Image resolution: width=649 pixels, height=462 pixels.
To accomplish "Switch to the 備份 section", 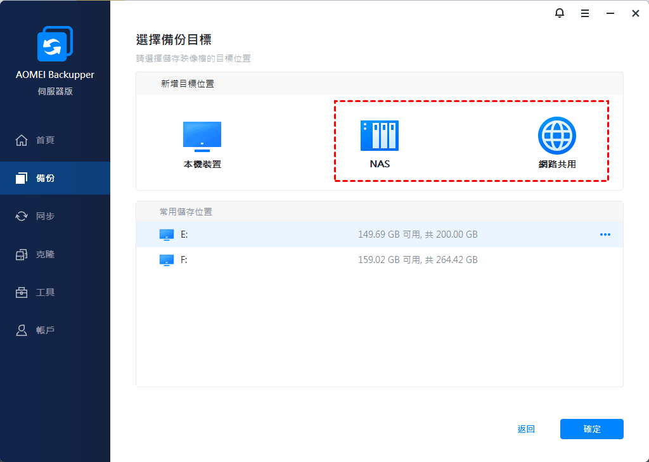I will tap(55, 178).
